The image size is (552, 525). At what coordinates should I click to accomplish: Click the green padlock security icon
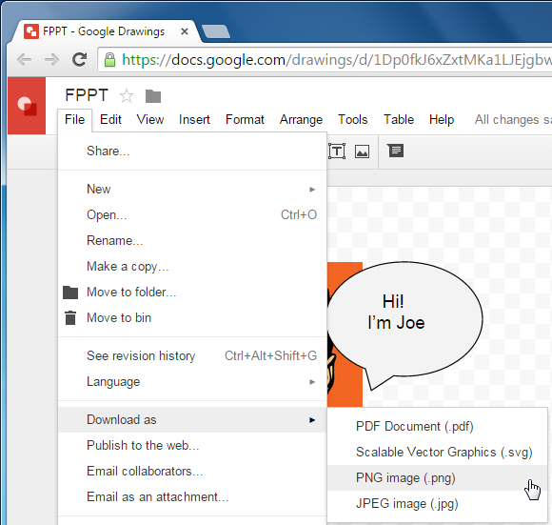point(109,60)
